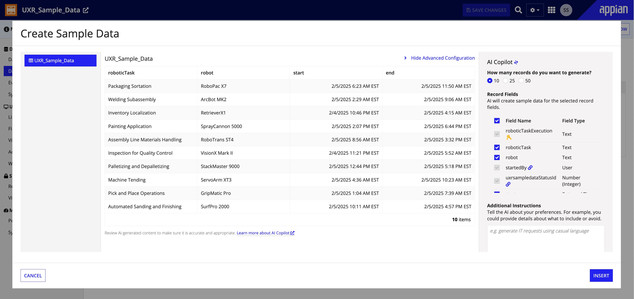
Task: Toggle the select-all Field Name checkbox
Action: pos(497,121)
